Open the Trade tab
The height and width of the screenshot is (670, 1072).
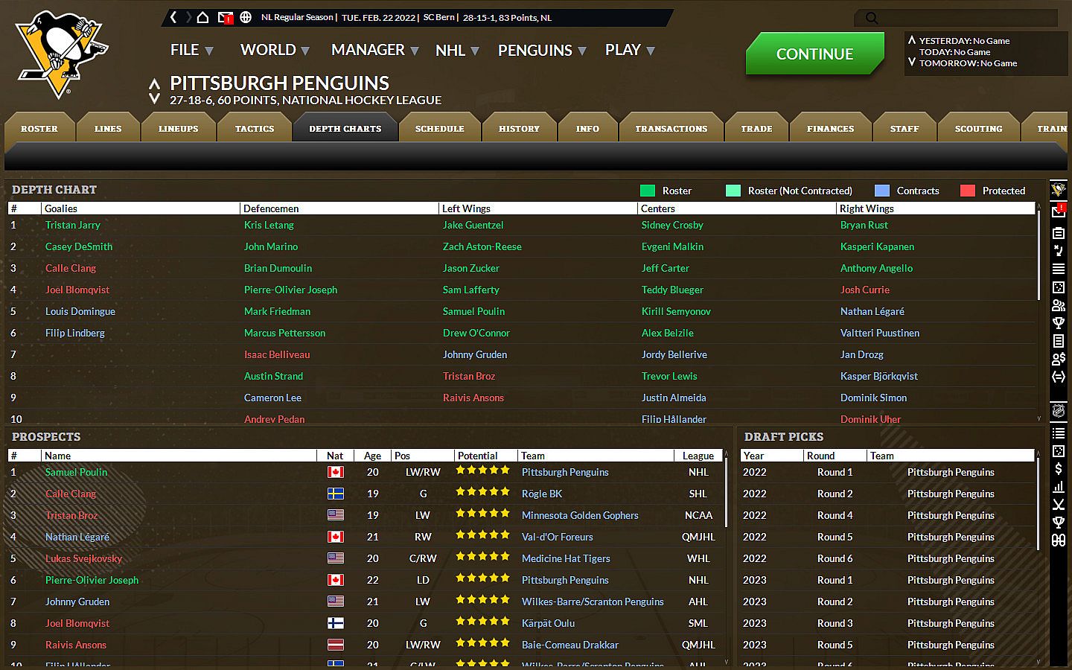click(x=756, y=128)
